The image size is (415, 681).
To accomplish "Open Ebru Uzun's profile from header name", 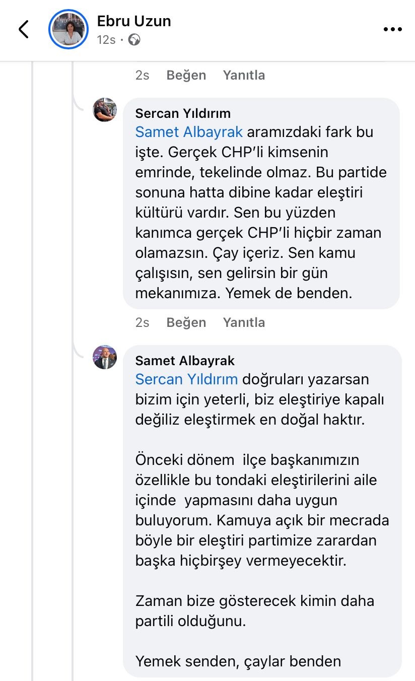I will [x=134, y=21].
